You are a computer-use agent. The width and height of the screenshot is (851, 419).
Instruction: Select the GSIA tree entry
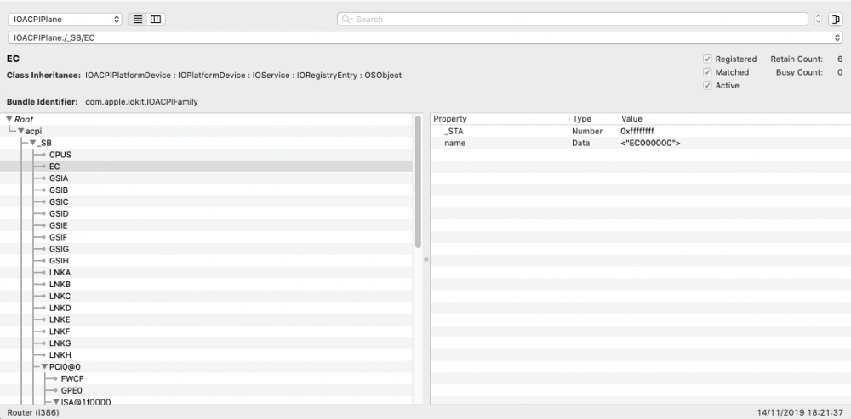point(59,178)
